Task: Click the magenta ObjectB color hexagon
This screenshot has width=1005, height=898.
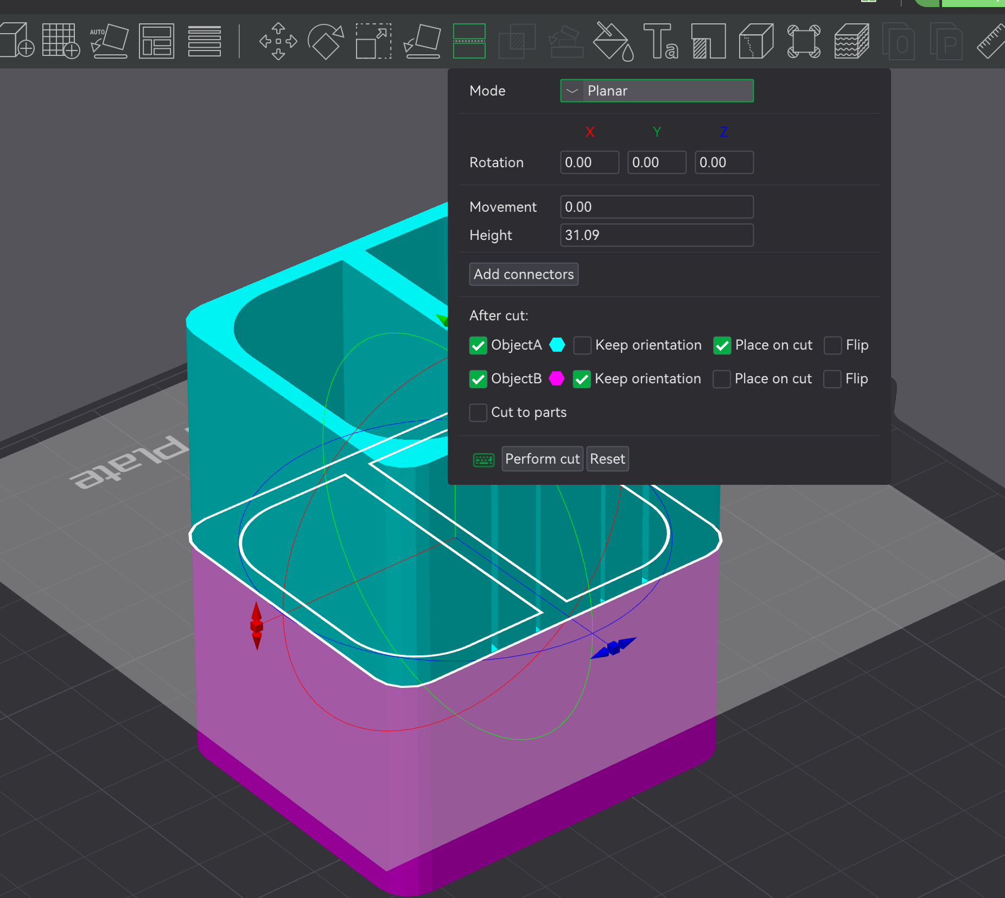Action: [557, 378]
